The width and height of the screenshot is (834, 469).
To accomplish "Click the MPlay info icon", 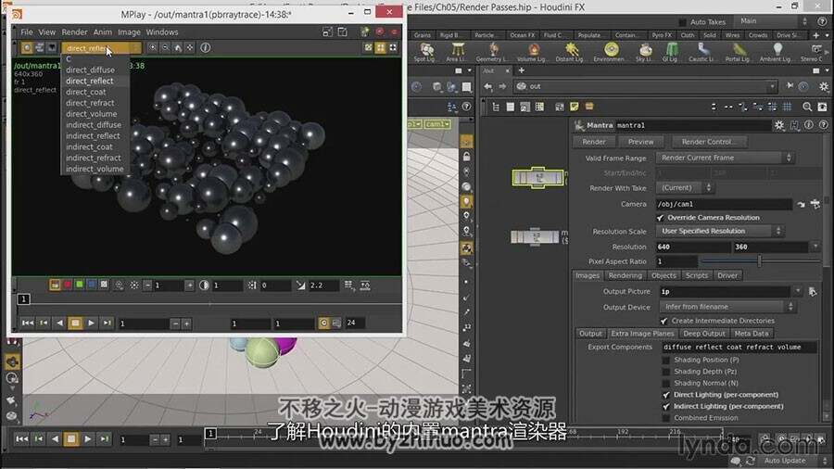I will coord(206,48).
